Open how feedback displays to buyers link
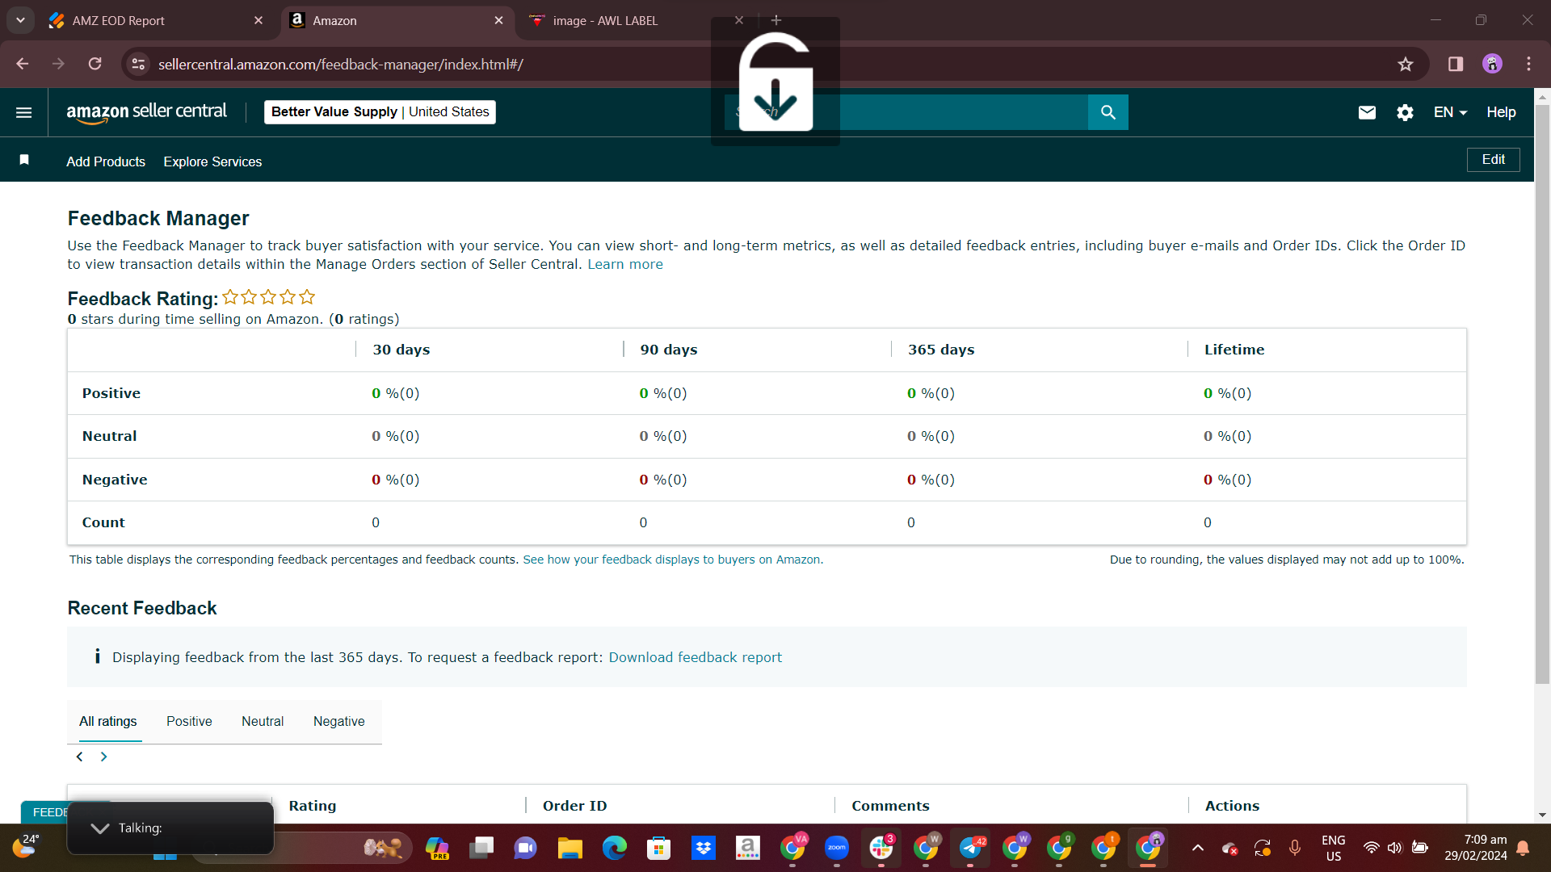The height and width of the screenshot is (872, 1551). pos(673,560)
